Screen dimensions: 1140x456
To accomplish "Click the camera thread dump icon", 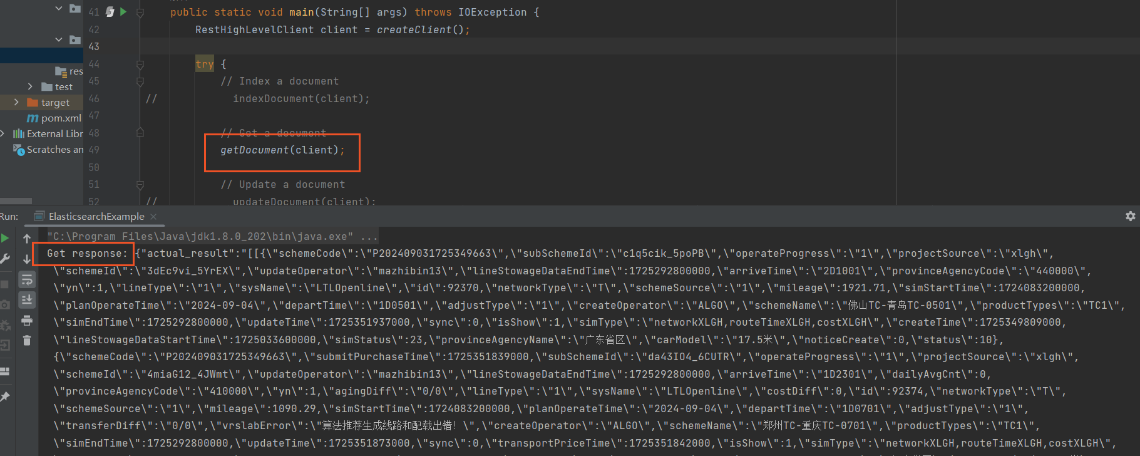I will pos(5,304).
